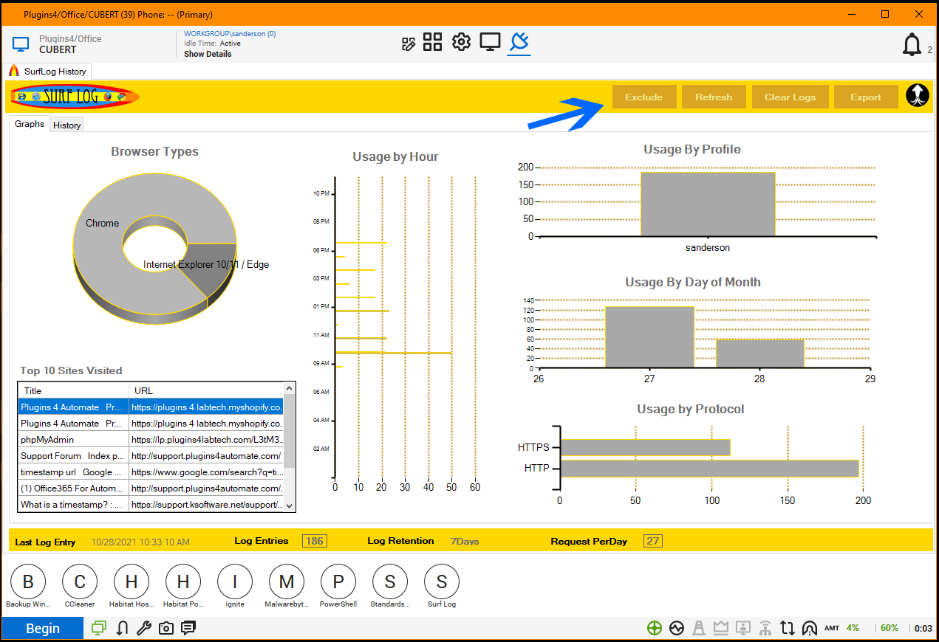Click the Surf Log surfboard logo
The width and height of the screenshot is (939, 642).
click(75, 97)
